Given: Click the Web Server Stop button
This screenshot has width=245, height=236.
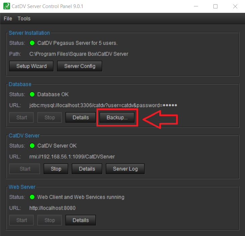Looking at the screenshot, I should click(50, 220).
